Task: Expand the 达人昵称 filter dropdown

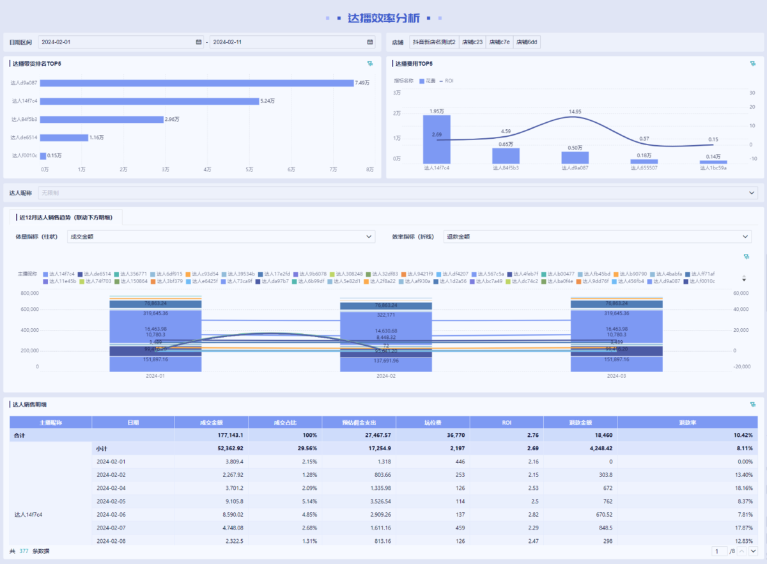Action: pyautogui.click(x=752, y=192)
